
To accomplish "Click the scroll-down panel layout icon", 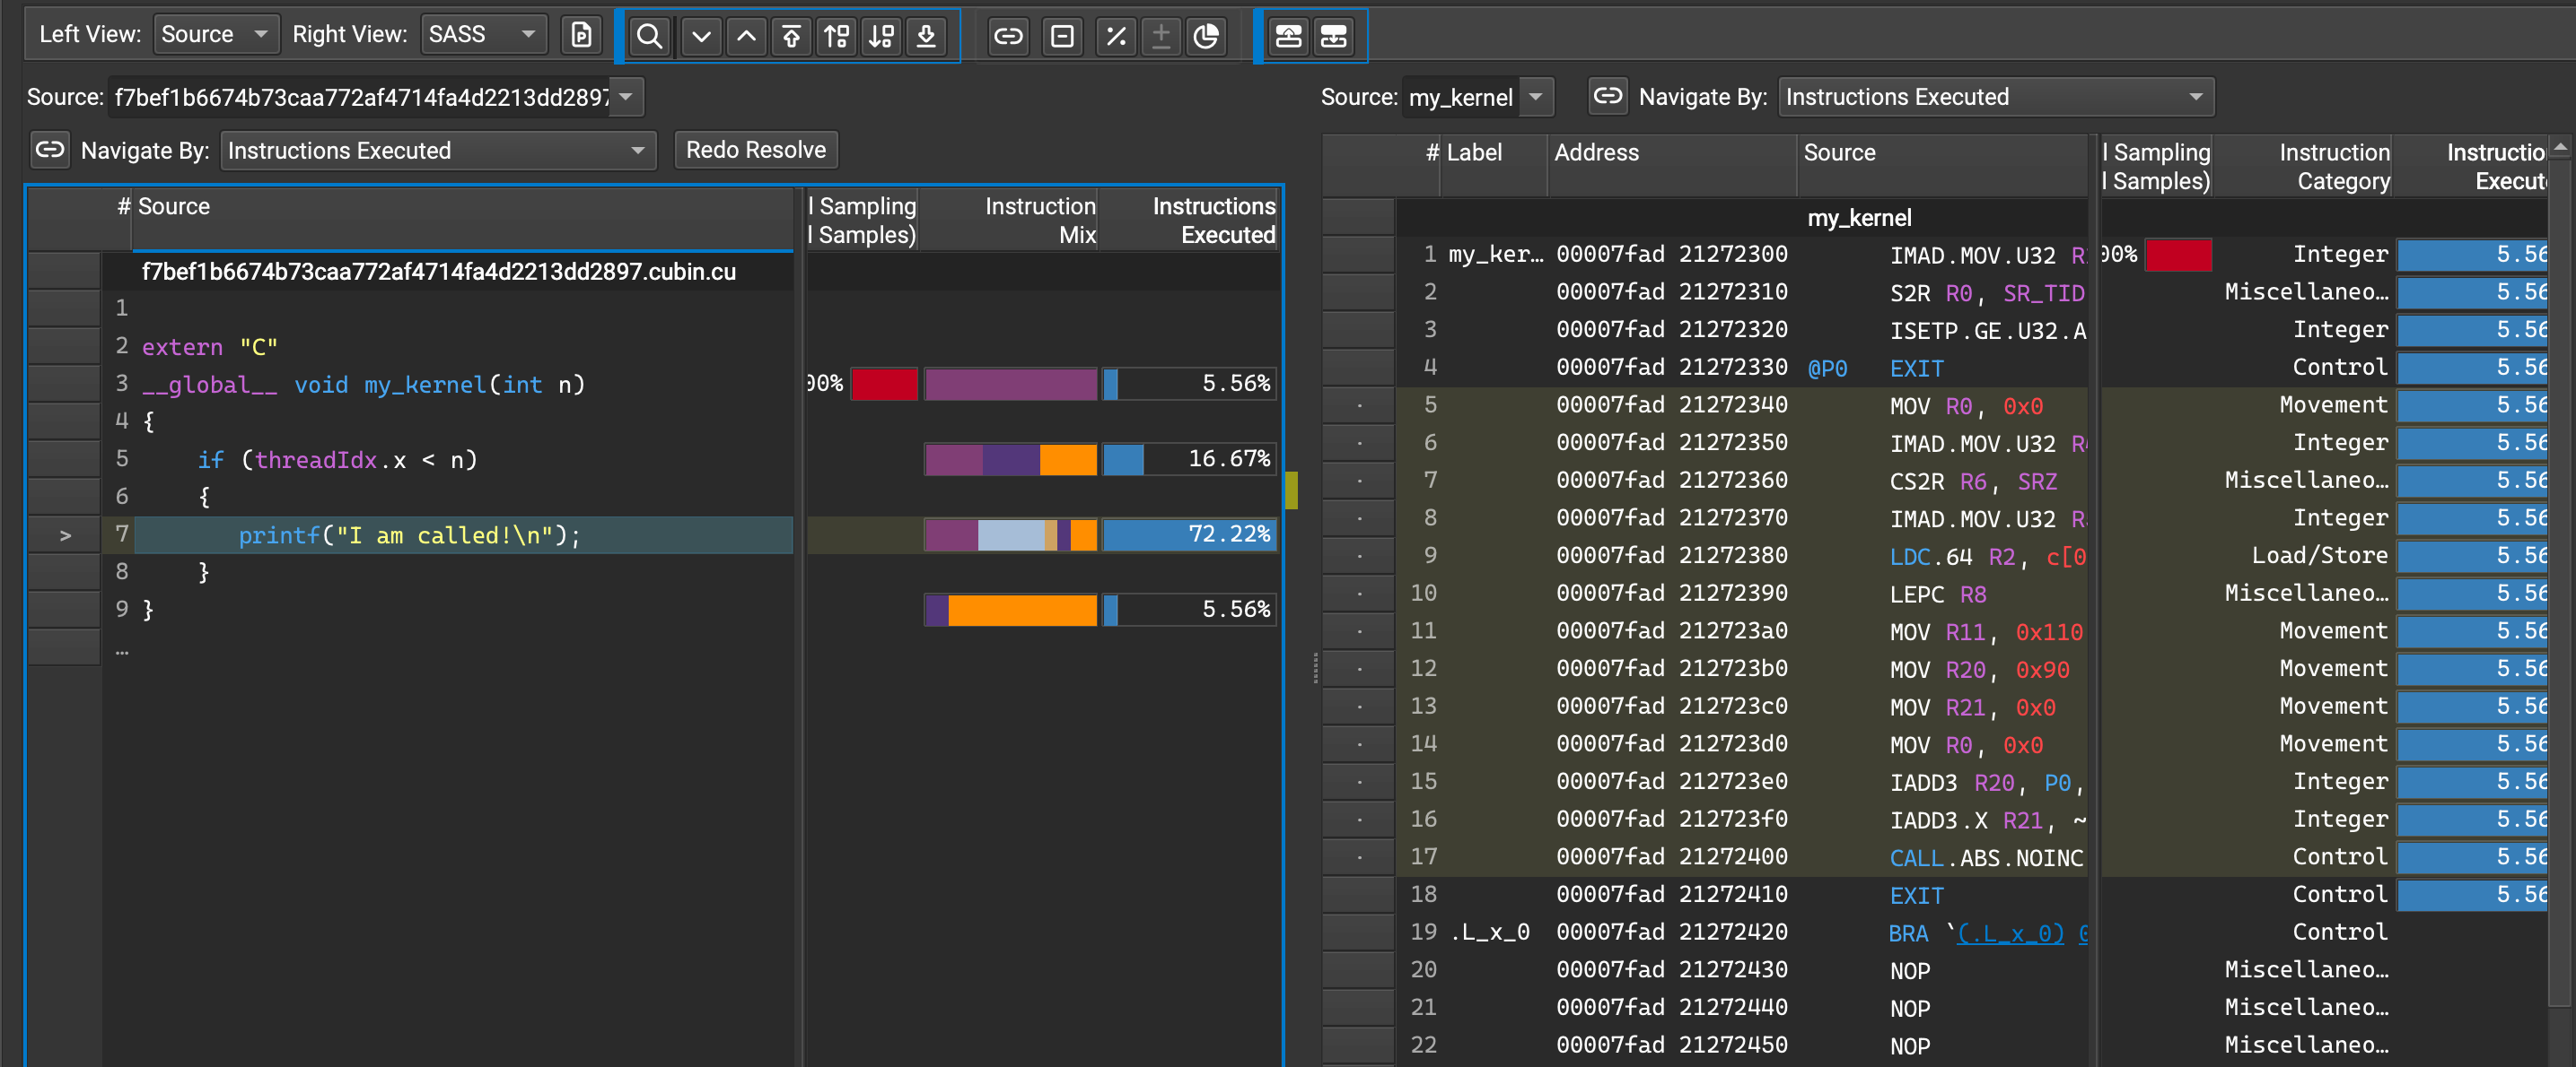I will 1334,37.
